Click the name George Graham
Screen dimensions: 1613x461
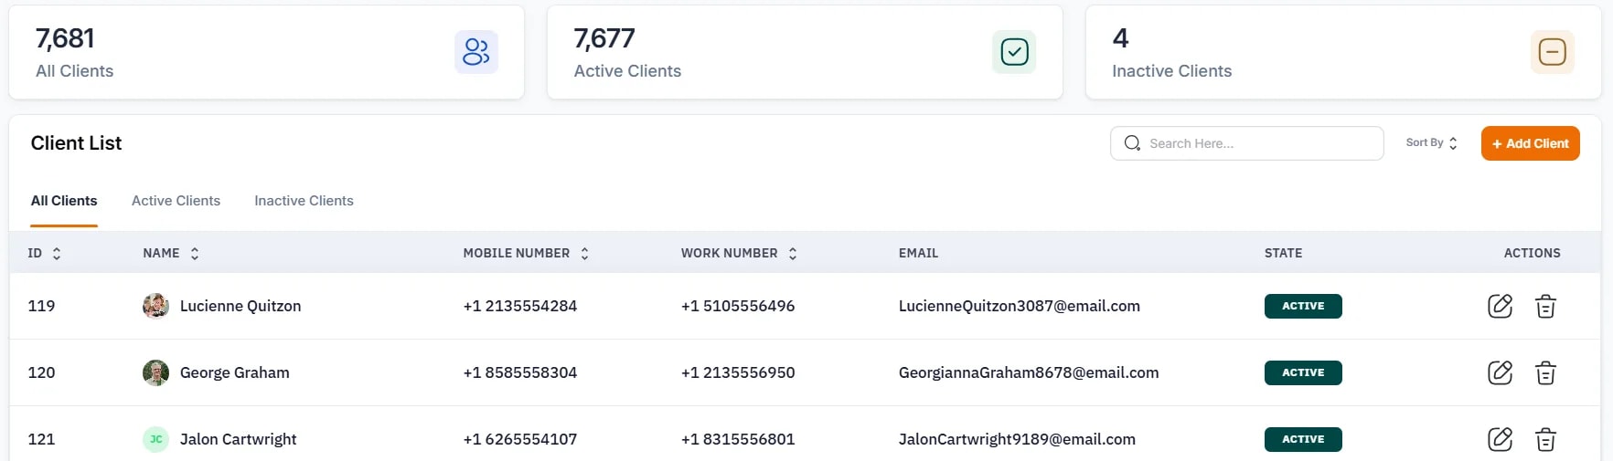[x=235, y=372]
